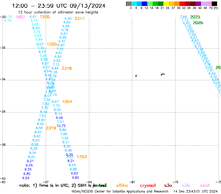Click the NOAA/NESDIS credit line
221x194 pixels.
120,192
